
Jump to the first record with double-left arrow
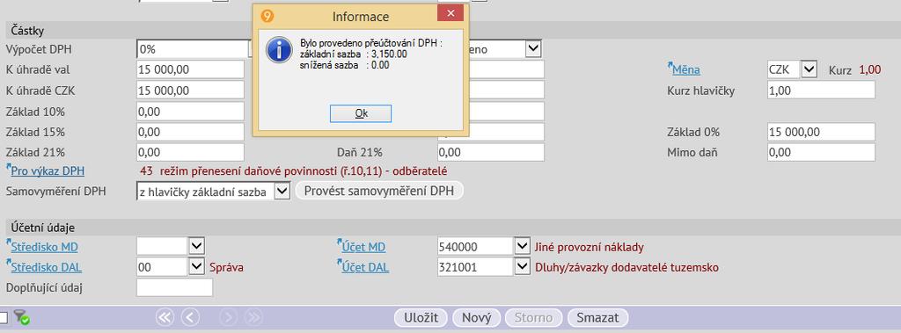(x=165, y=317)
